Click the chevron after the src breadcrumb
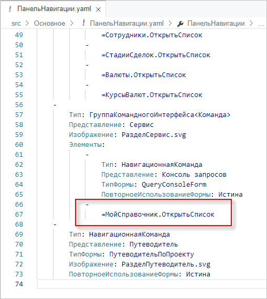The width and height of the screenshot is (267, 299). tap(27, 23)
